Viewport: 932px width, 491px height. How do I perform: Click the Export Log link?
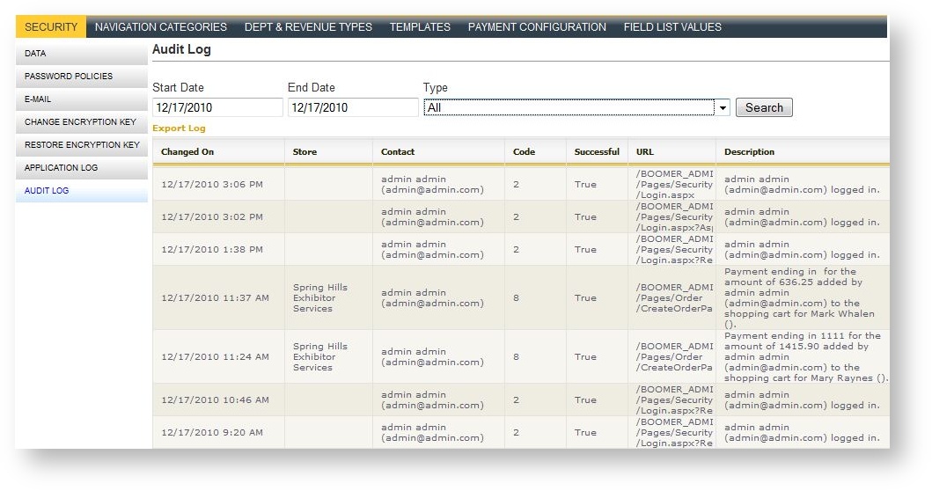[179, 128]
